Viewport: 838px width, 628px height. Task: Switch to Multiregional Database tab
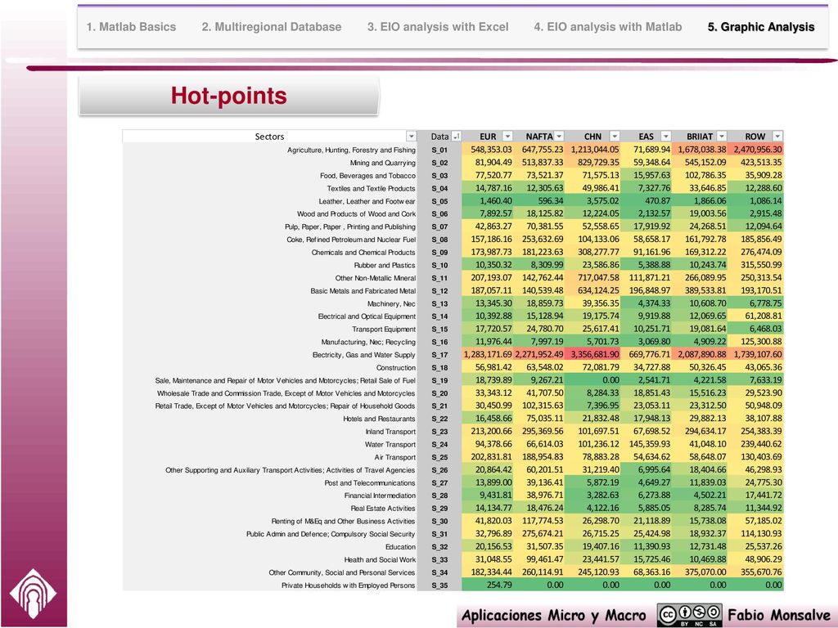pos(272,27)
